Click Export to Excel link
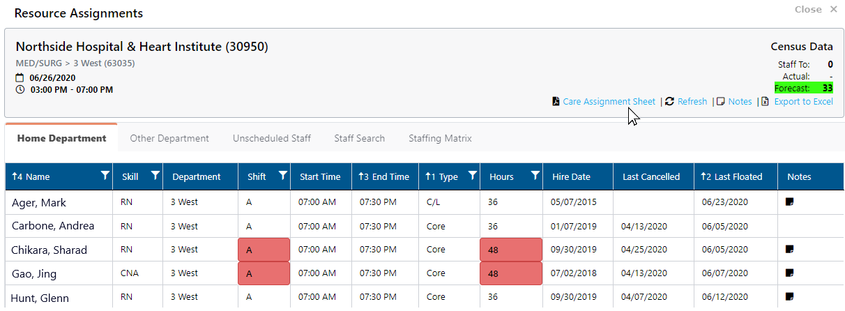Viewport: 845px width, 311px height. [803, 102]
